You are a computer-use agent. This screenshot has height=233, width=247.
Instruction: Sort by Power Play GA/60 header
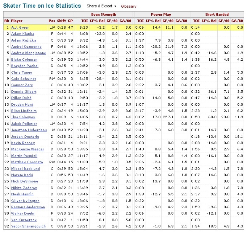pyautogui.click(x=181, y=21)
